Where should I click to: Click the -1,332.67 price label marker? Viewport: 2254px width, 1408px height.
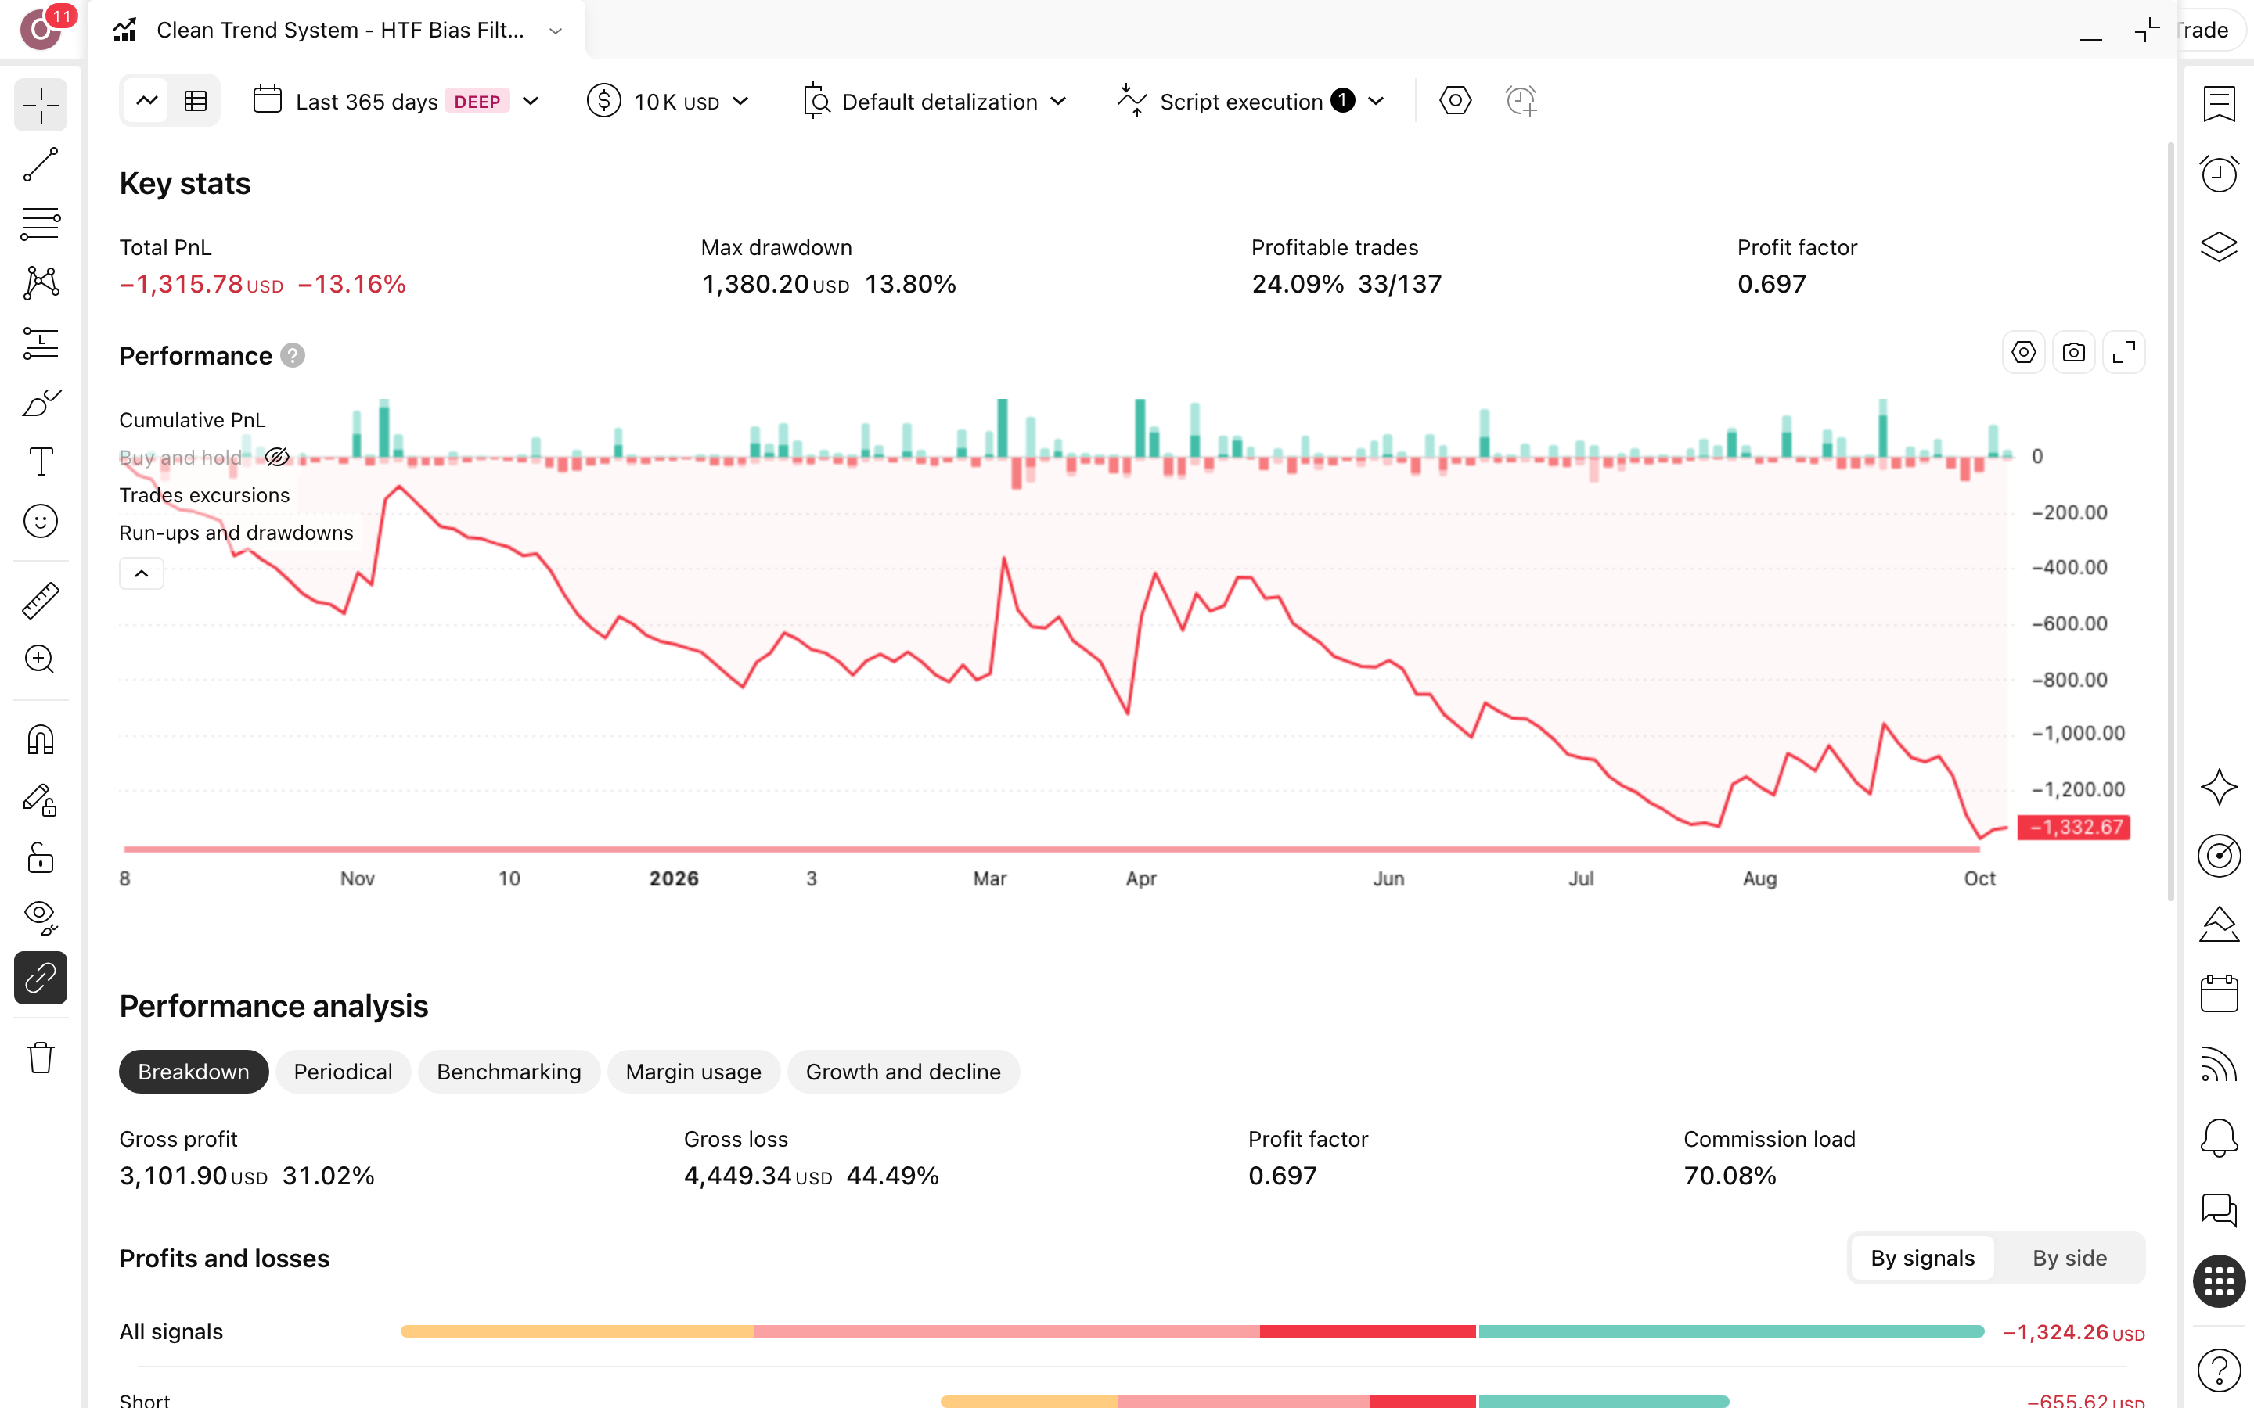(2073, 827)
